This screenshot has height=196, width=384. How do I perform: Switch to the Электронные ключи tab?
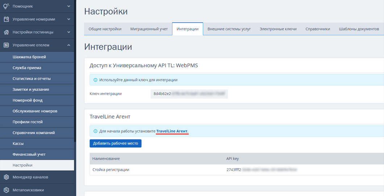tap(278, 29)
